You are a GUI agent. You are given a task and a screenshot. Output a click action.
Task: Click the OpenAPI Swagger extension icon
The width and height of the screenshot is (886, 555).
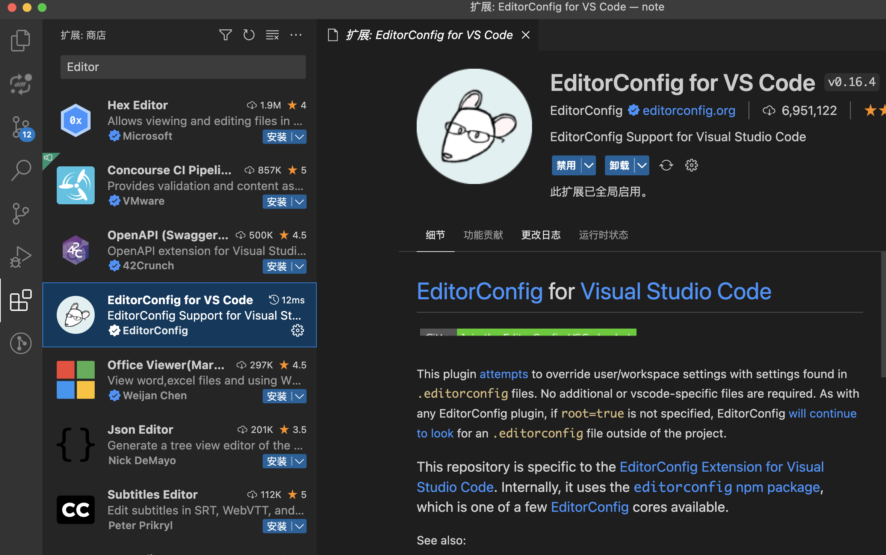pos(76,250)
